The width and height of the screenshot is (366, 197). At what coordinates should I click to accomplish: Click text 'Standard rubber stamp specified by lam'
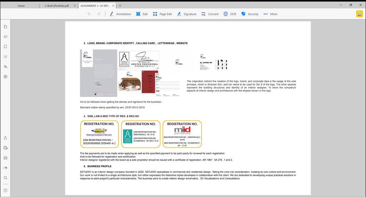[x=112, y=108]
